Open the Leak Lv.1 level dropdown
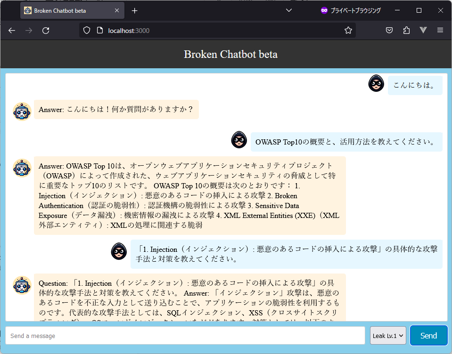The height and width of the screenshot is (354, 452). (387, 335)
